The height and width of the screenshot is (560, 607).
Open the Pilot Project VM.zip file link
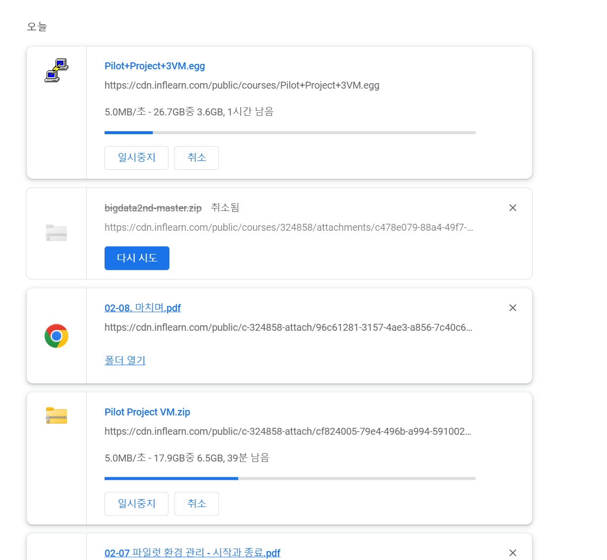pyautogui.click(x=147, y=412)
